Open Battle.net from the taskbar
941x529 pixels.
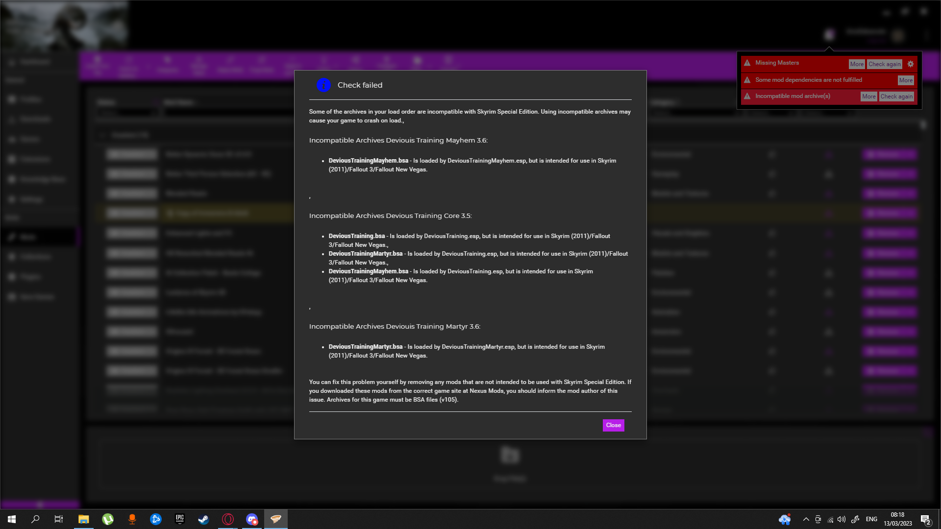[x=156, y=519]
